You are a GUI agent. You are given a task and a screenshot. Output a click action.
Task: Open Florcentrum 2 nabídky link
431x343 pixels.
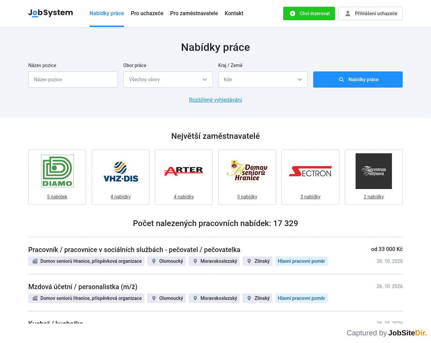(x=374, y=197)
